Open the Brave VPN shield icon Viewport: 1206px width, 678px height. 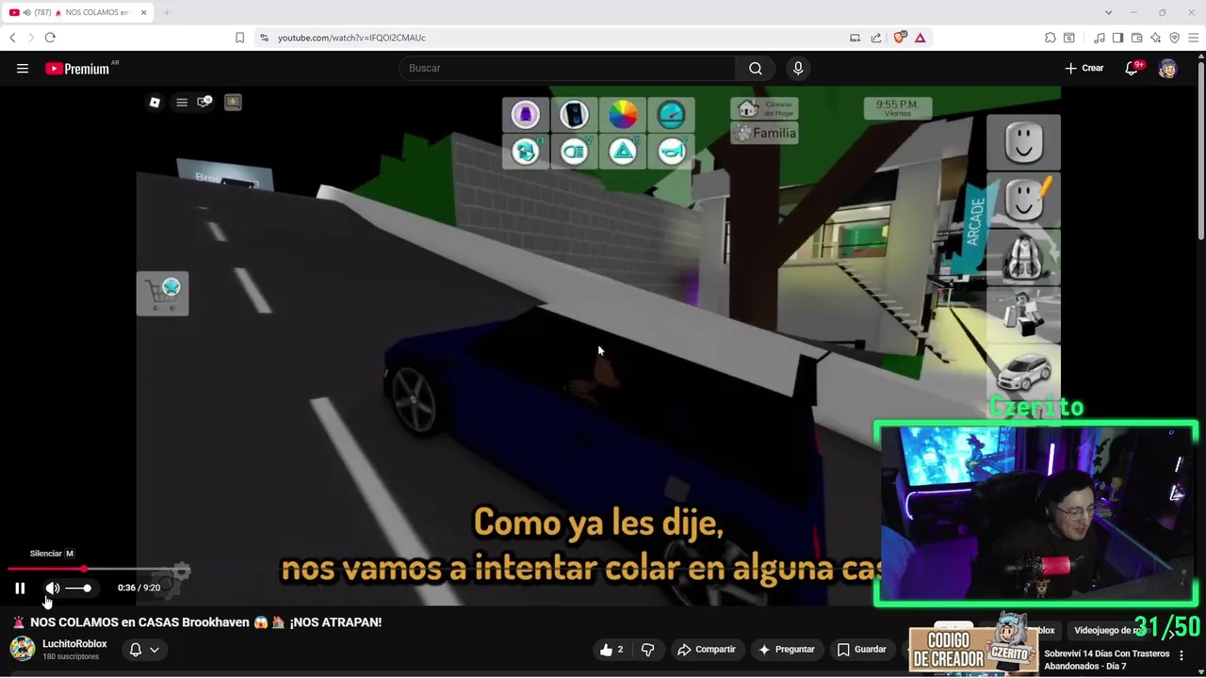1174,38
